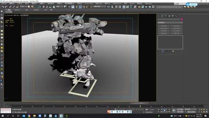The height and width of the screenshot is (118, 209).
Task: Redo the last undone action
Action: pos(6,7)
